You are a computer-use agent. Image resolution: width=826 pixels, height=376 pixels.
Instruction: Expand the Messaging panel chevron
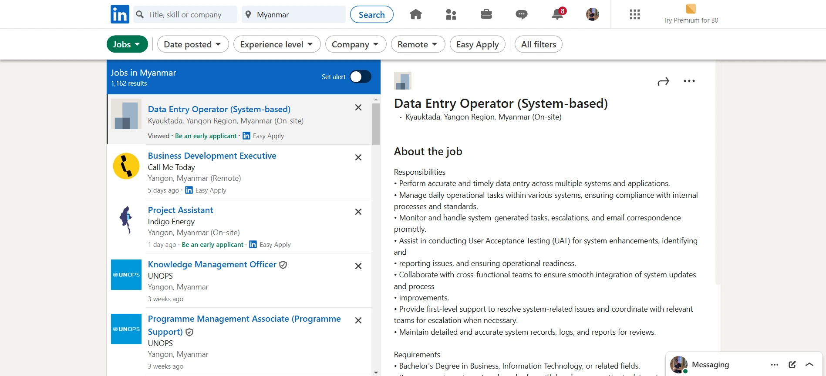(x=809, y=365)
